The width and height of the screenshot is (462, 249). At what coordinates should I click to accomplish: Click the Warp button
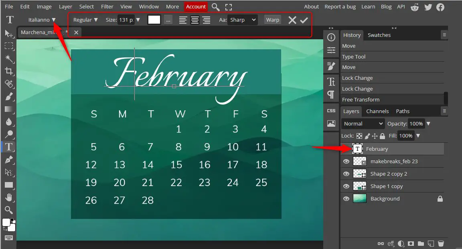[x=272, y=19]
